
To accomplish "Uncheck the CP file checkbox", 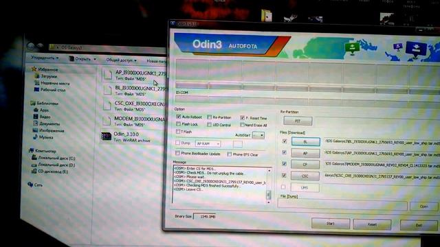I will (x=284, y=164).
